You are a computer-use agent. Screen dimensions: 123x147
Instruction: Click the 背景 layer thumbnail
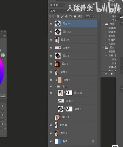(58, 141)
